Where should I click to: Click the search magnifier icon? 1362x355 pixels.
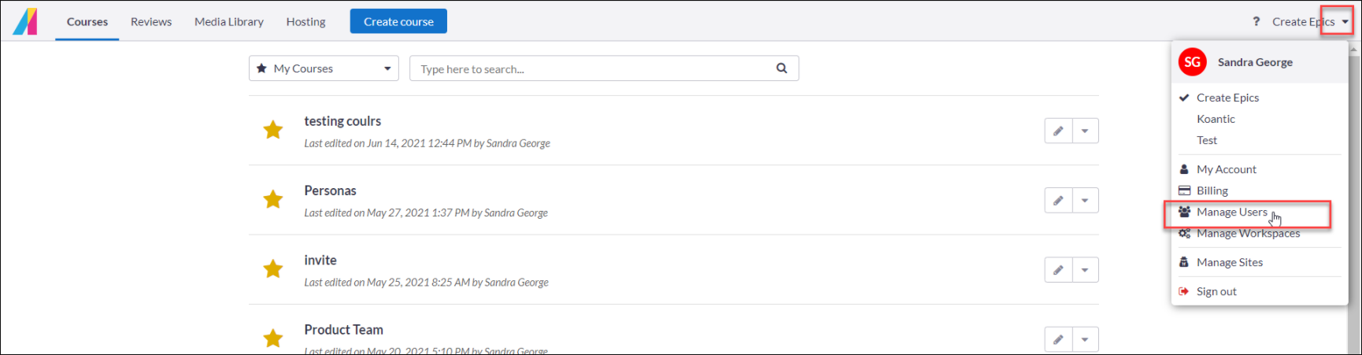click(x=781, y=68)
